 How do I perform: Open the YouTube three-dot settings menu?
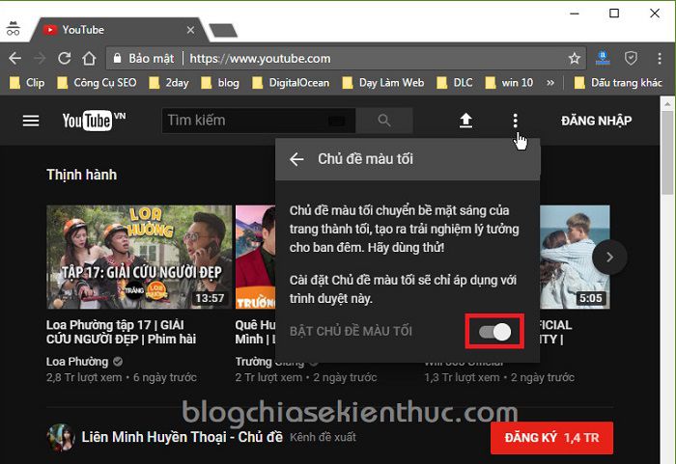coord(515,121)
